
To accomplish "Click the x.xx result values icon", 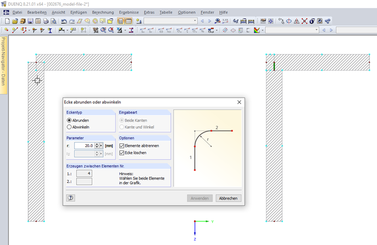I will click(225, 21).
